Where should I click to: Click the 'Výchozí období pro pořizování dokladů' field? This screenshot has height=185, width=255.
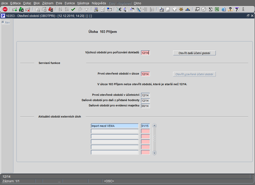[145, 53]
